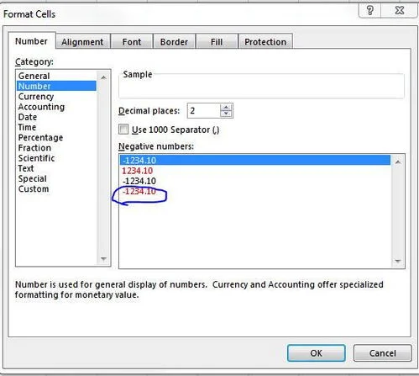This screenshot has height=376, width=419.
Task: Decrease decimal places with down spinner arrow
Action: point(226,114)
